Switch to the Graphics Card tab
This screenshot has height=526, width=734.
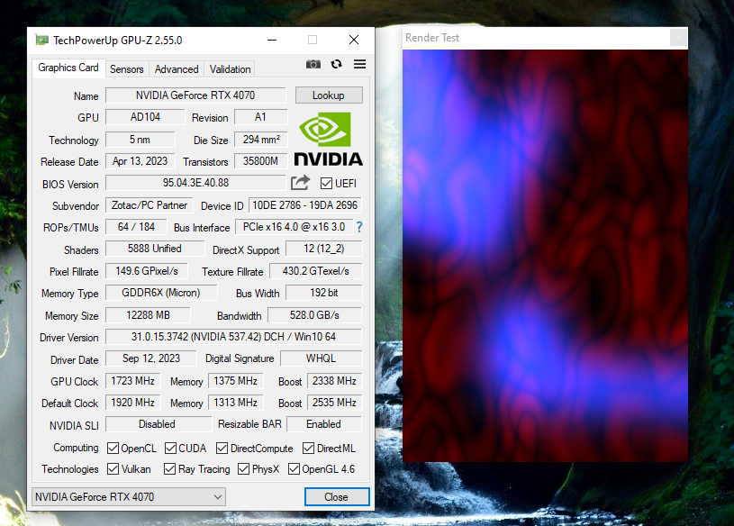pos(68,68)
